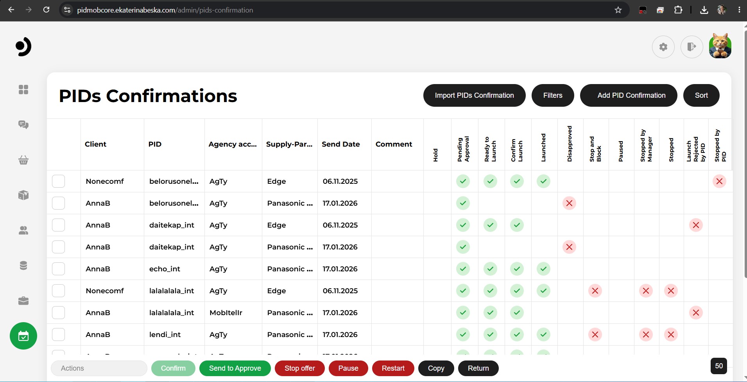747x382 pixels.
Task: Select the lendi_int row checkbox
Action: click(58, 335)
